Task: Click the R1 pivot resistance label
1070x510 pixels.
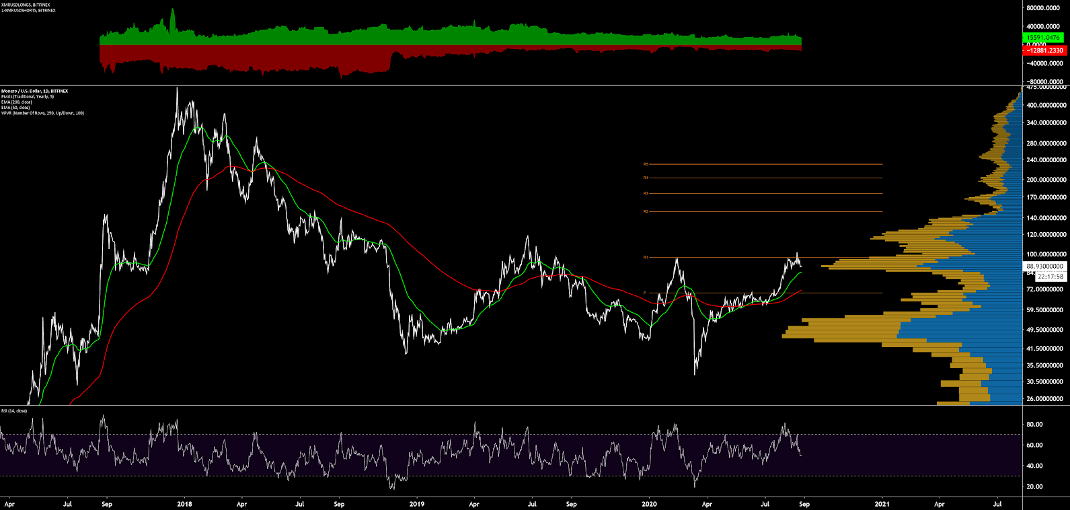Action: pyautogui.click(x=646, y=257)
